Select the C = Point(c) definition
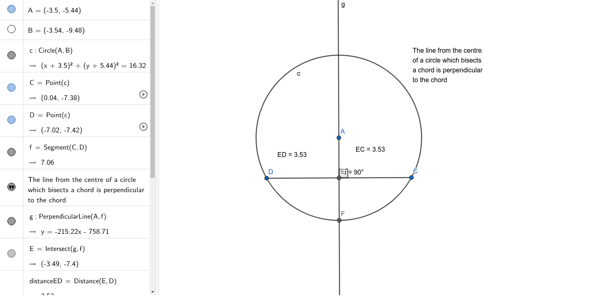The height and width of the screenshot is (296, 590). tap(50, 83)
